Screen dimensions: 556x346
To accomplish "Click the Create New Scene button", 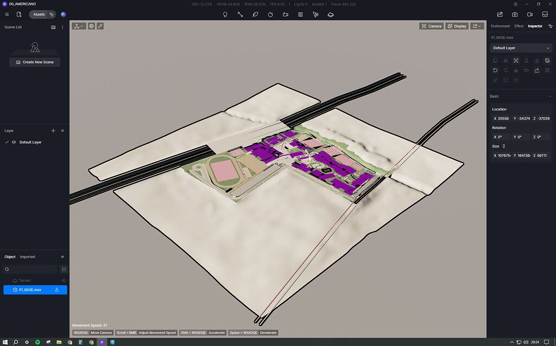I will coord(34,62).
